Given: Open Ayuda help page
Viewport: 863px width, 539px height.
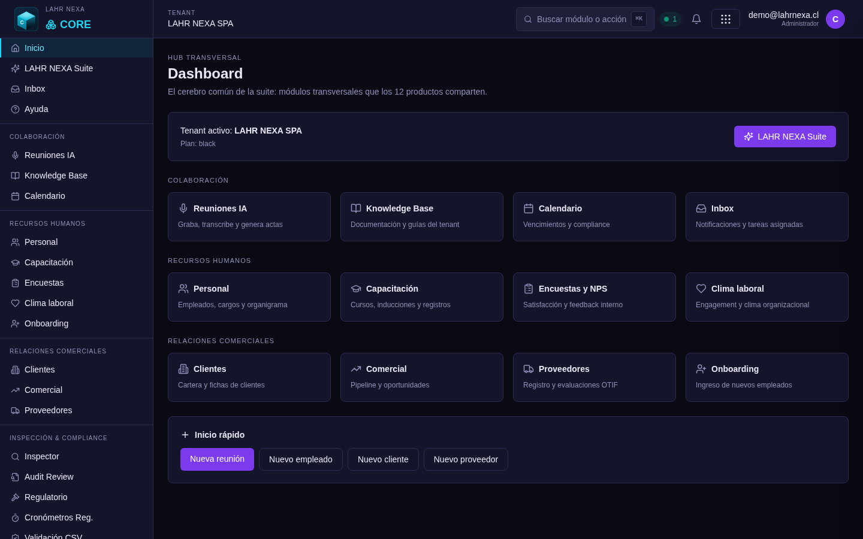Looking at the screenshot, I should click(77, 109).
